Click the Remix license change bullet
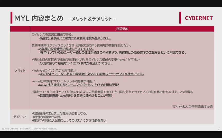 coord(86,60)
